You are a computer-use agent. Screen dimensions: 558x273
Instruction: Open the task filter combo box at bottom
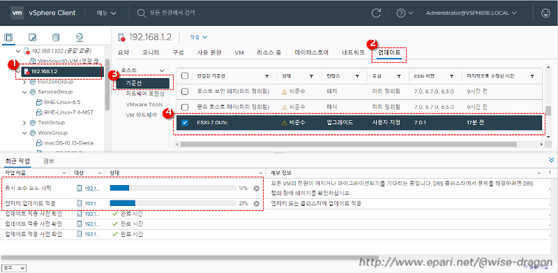pyautogui.click(x=14, y=267)
